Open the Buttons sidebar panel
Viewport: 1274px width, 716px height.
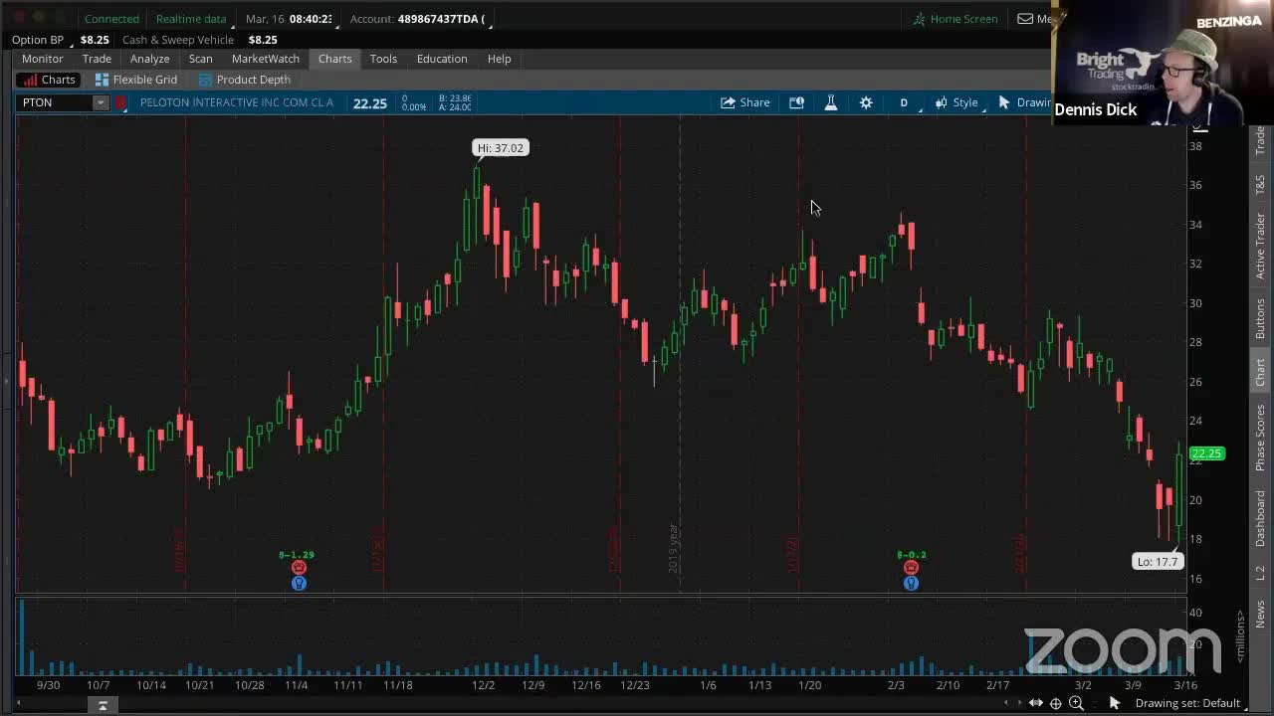1260,319
